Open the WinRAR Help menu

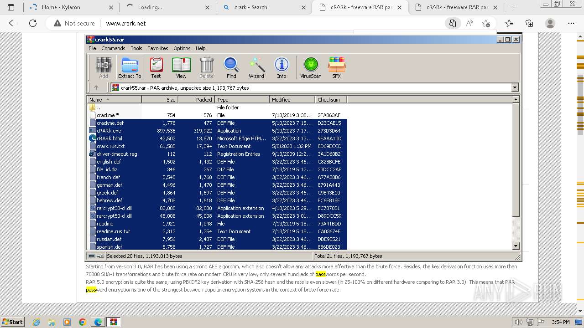pos(201,48)
